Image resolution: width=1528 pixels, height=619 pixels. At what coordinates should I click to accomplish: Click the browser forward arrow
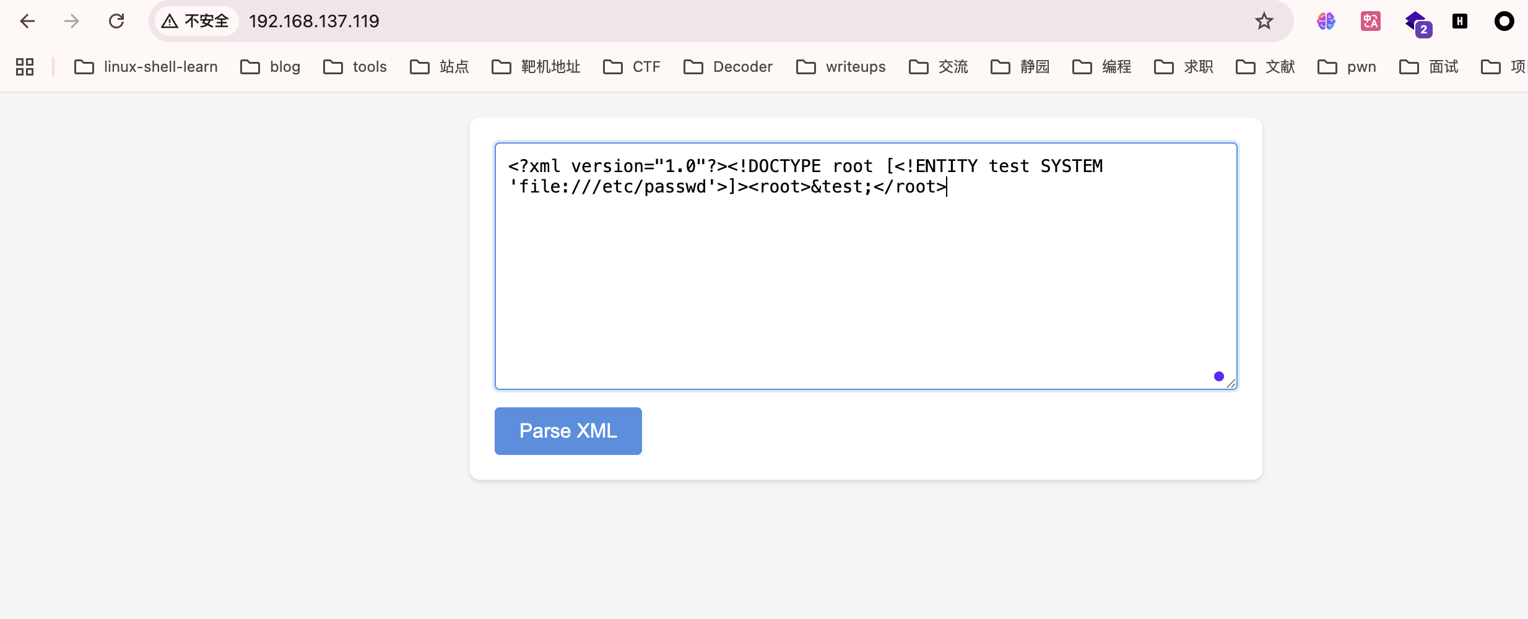[72, 22]
